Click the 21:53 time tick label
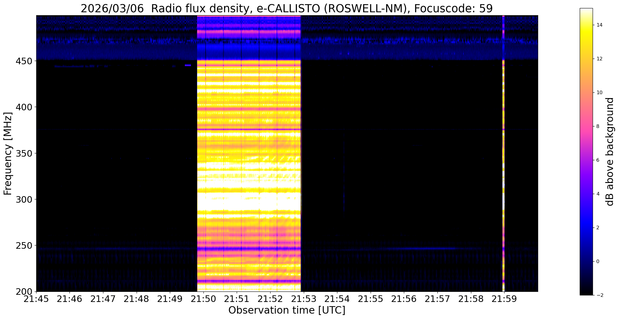Image resolution: width=619 pixels, height=319 pixels. coord(304,299)
